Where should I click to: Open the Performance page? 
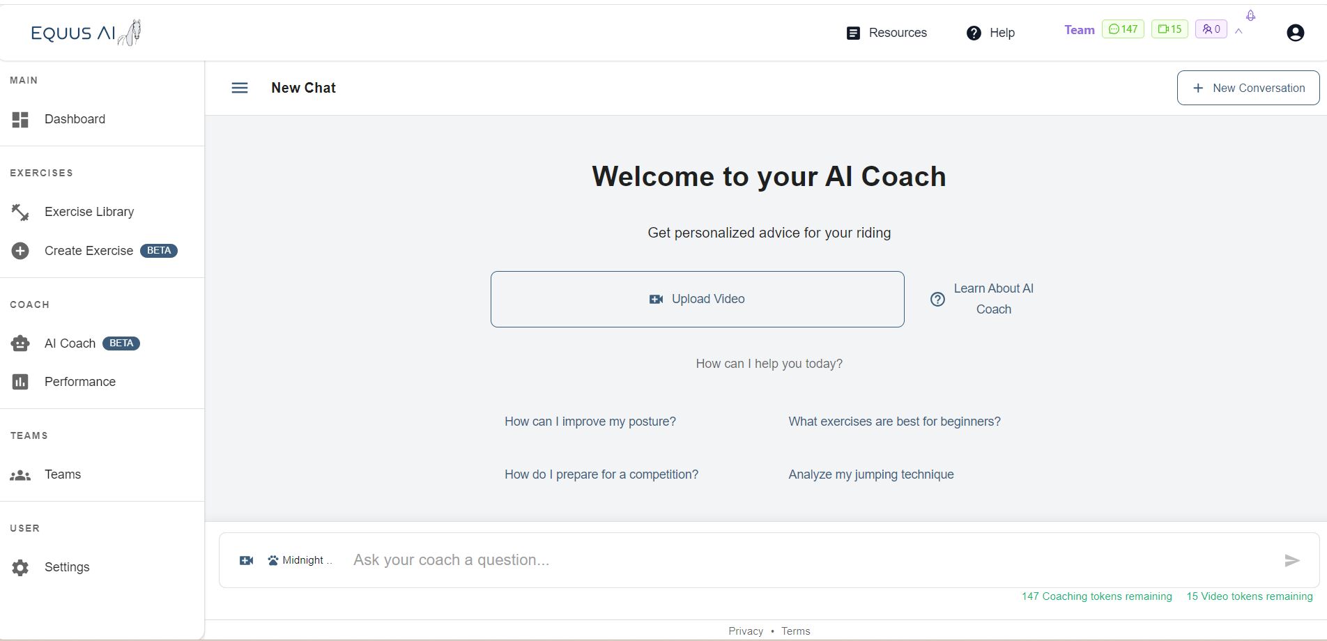79,382
